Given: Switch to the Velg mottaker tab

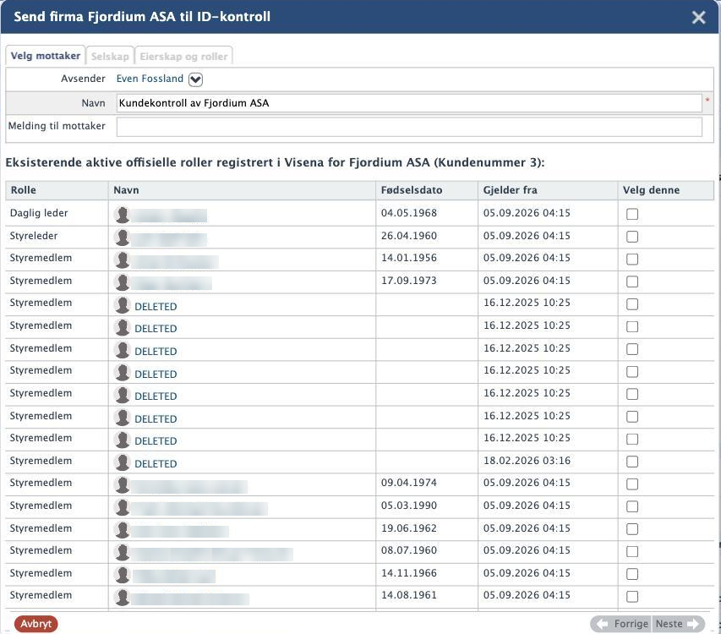Looking at the screenshot, I should pos(45,56).
